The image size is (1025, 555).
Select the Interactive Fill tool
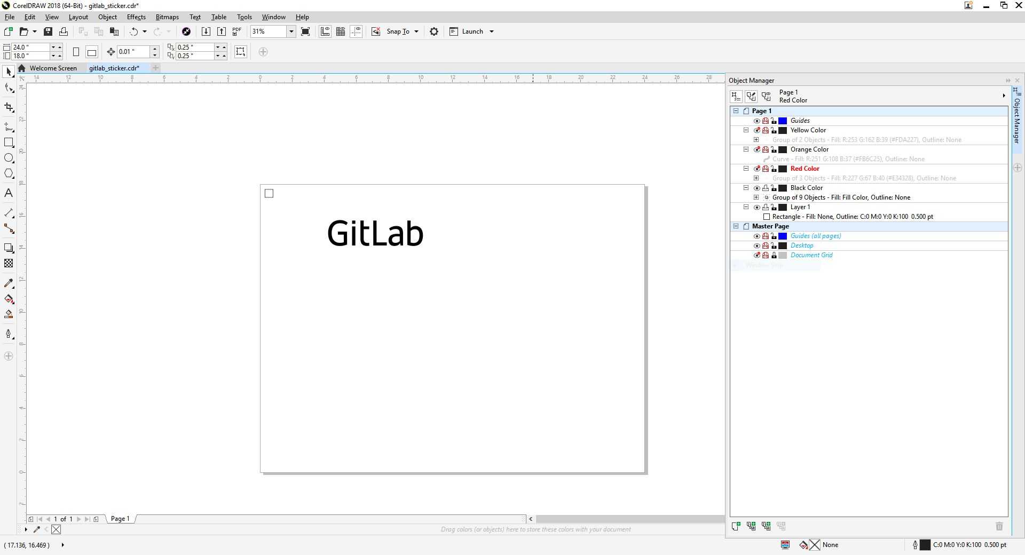point(9,299)
